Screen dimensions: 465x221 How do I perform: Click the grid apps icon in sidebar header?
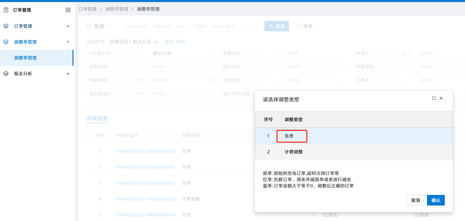pos(68,10)
